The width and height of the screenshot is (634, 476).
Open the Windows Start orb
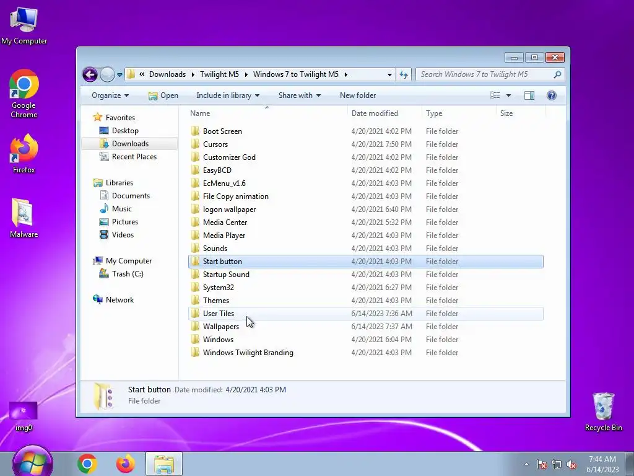[x=32, y=462]
